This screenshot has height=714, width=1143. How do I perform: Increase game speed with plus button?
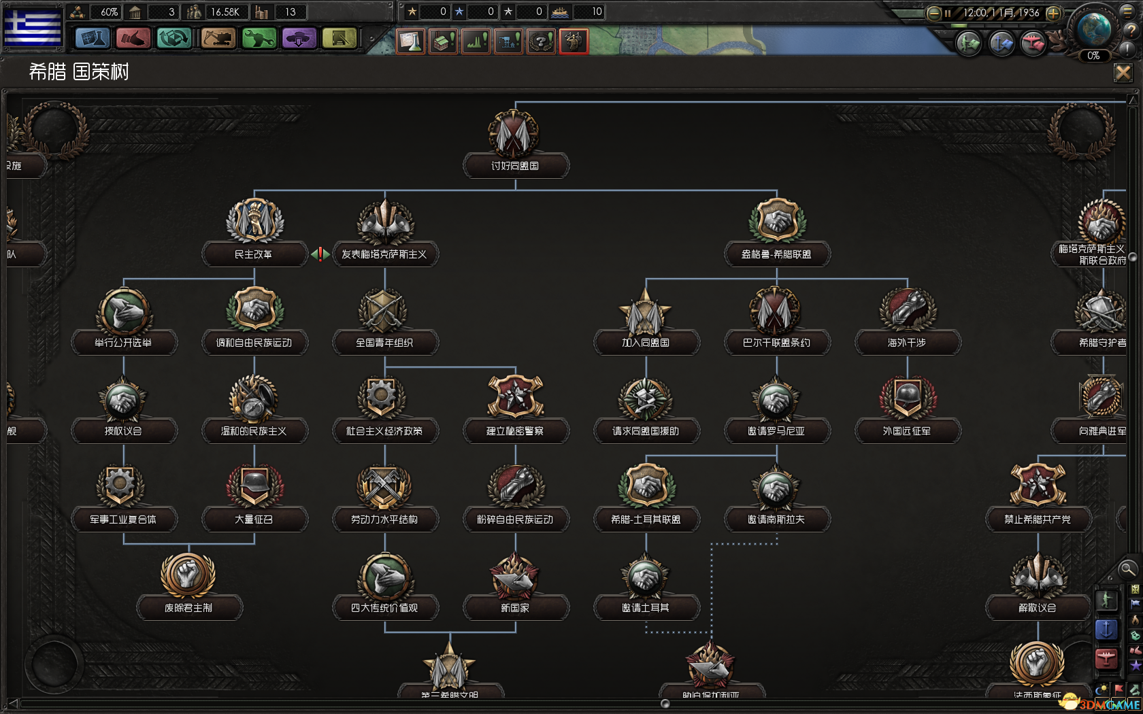pos(1053,13)
